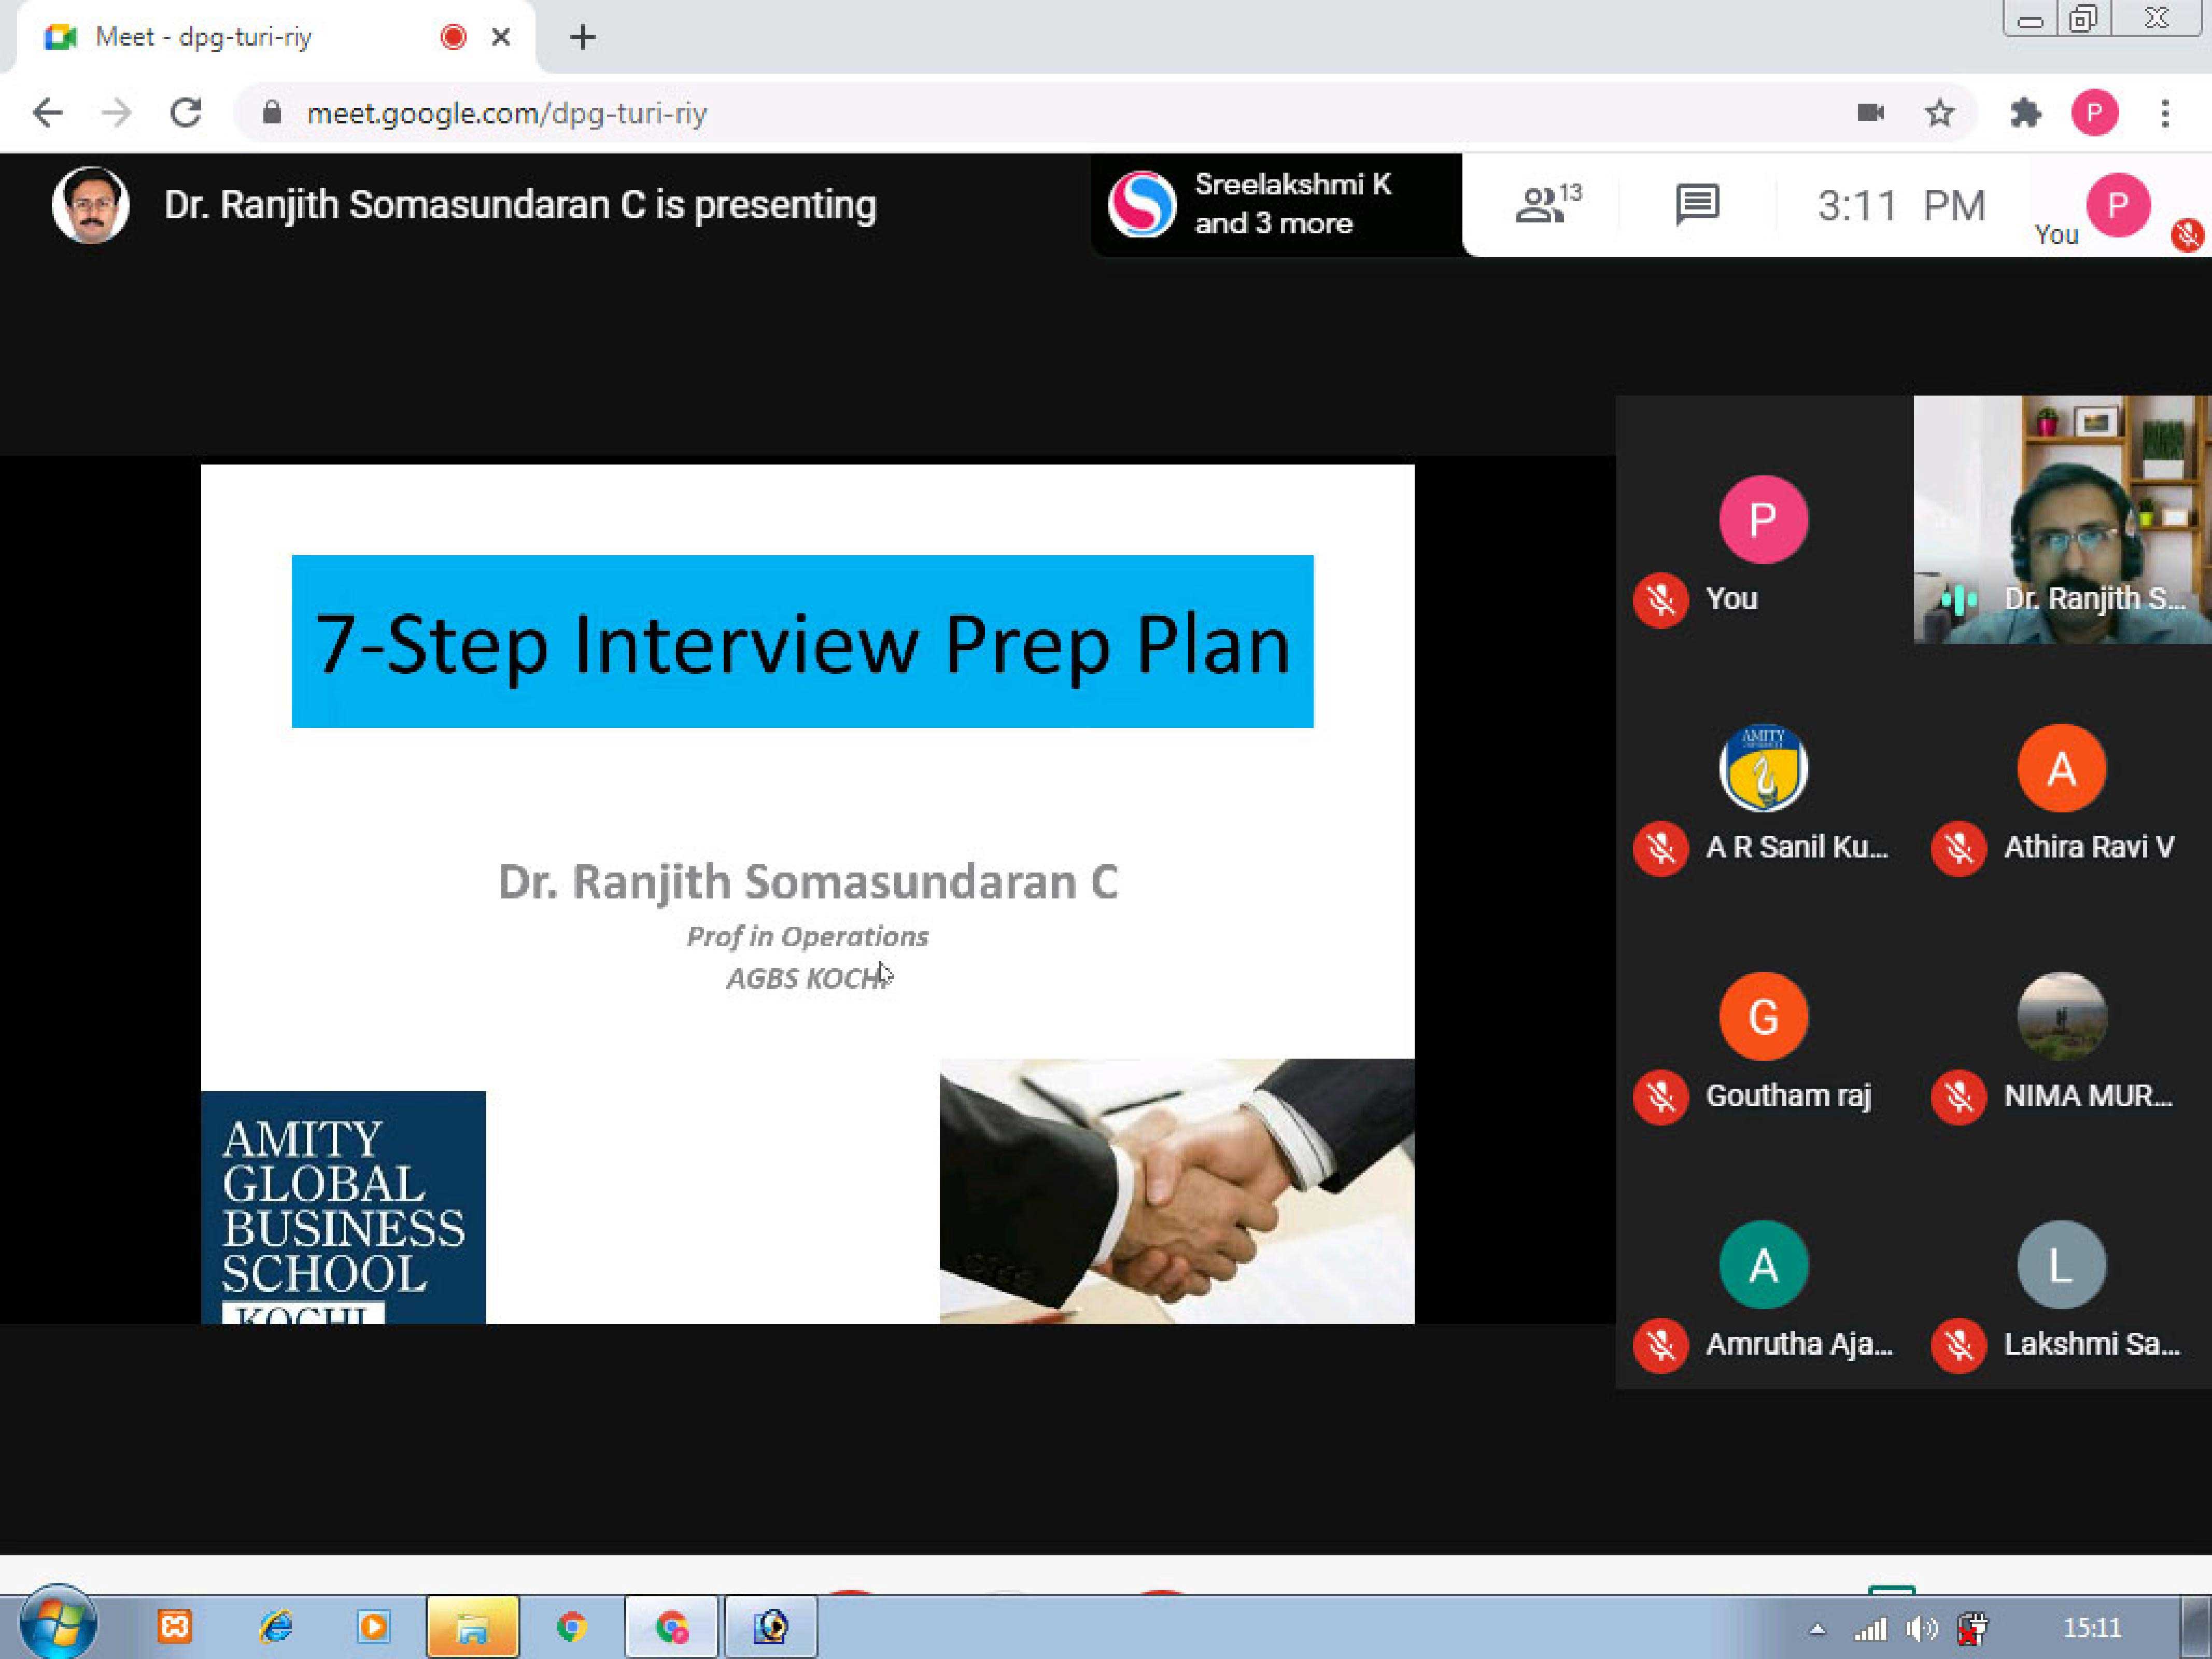The height and width of the screenshot is (1659, 2212).
Task: Click the 3:11 PM meeting clock
Action: [1901, 206]
